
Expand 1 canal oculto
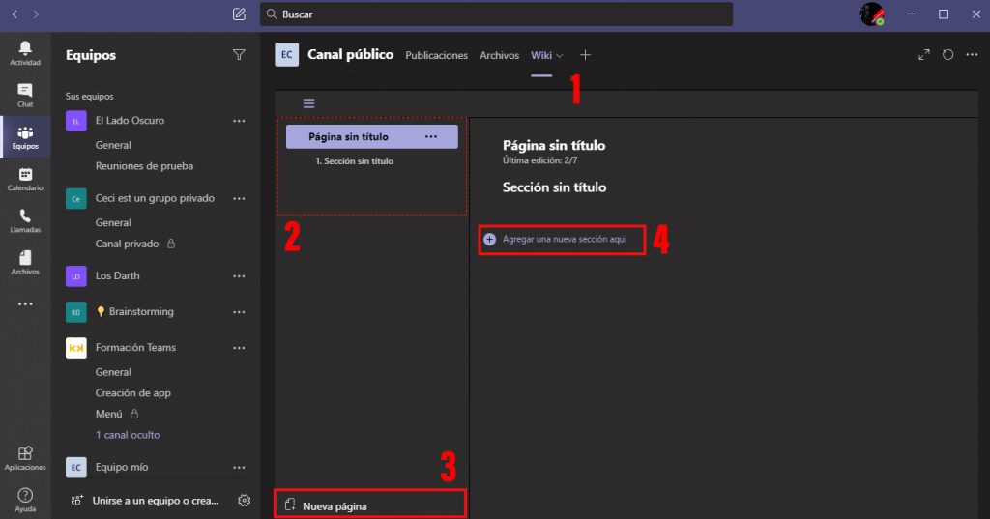[x=128, y=434]
